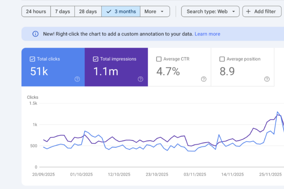Click chart peak near 25/11/2025
The height and width of the screenshot is (189, 284).
[x=277, y=112]
